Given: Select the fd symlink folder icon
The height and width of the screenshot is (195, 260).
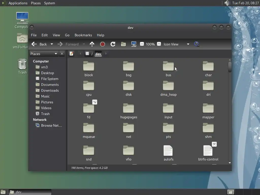Looking at the screenshot, I should coord(89,108).
